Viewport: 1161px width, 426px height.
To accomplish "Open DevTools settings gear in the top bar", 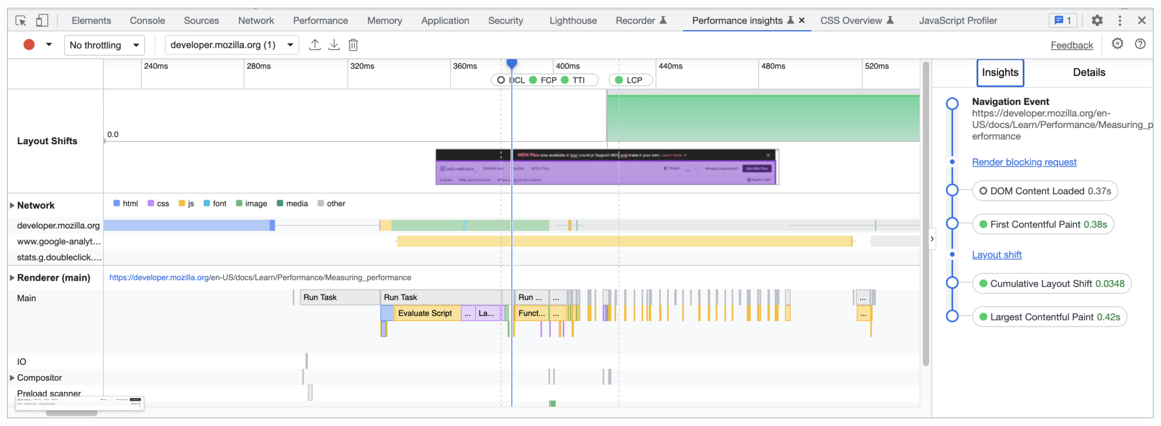I will point(1097,21).
